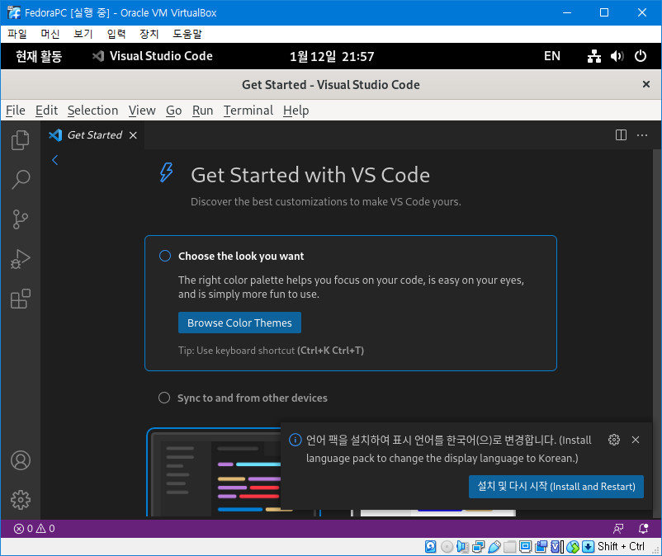Open the Visual Studio Code app menu
This screenshot has height=556, width=662.
point(153,56)
